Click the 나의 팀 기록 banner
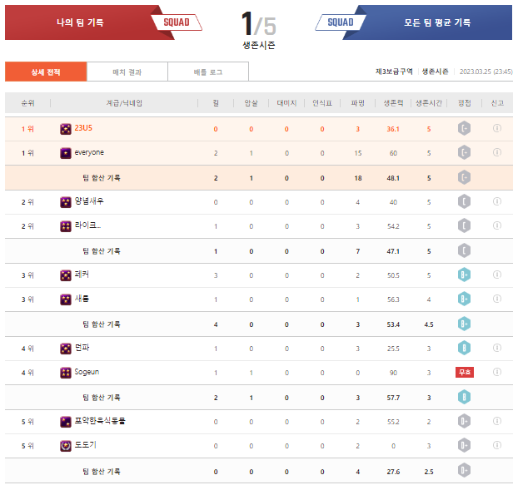518x490 pixels. 79,22
